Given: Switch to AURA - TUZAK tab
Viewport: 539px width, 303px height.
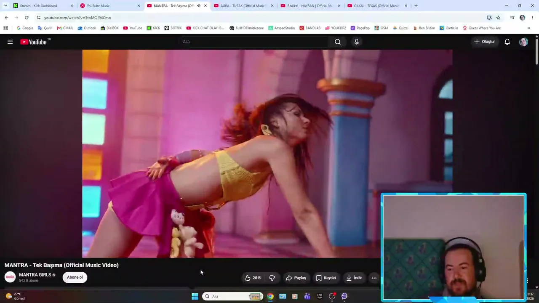Looking at the screenshot, I should [244, 6].
